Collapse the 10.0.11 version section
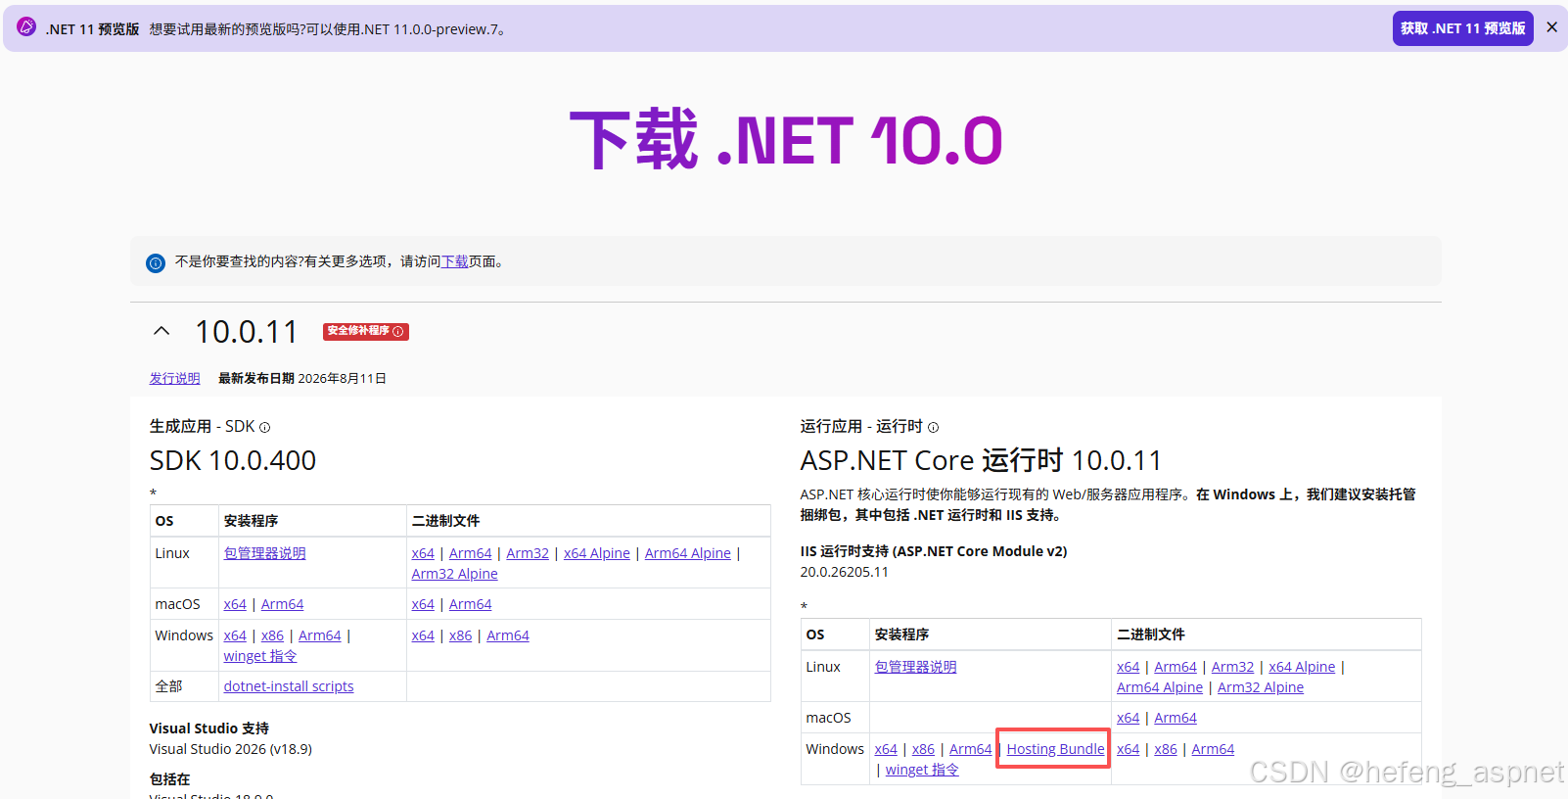 (161, 331)
